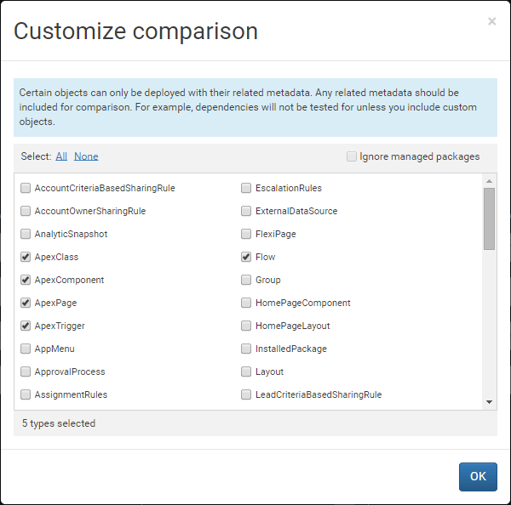Click the scrollbar down arrow

[489, 401]
